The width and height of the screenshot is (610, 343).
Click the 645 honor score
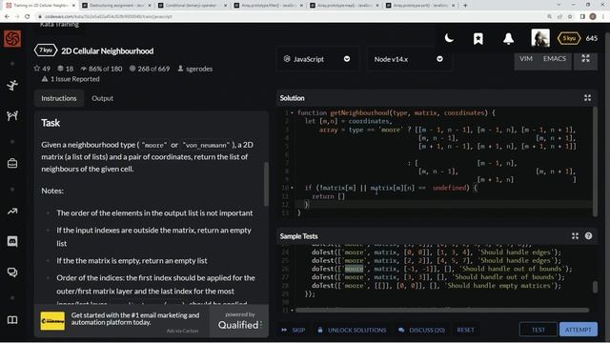[x=591, y=38]
